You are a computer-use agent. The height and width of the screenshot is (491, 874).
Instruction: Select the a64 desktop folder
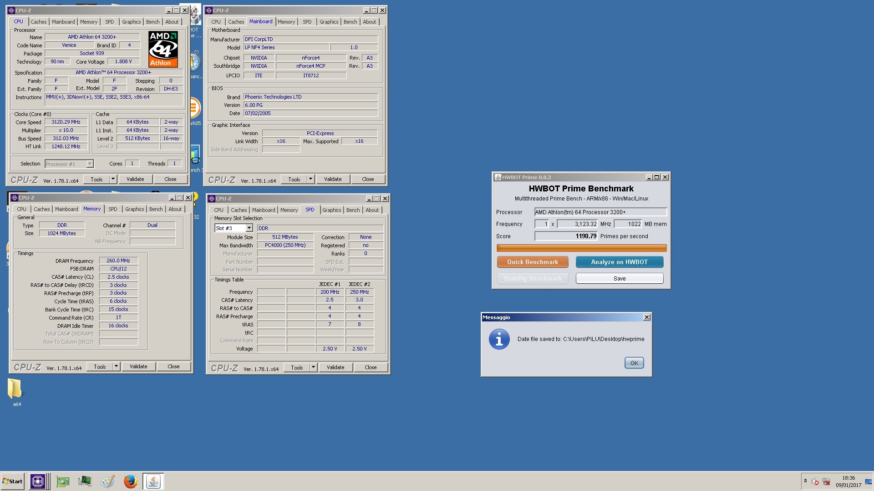point(16,393)
